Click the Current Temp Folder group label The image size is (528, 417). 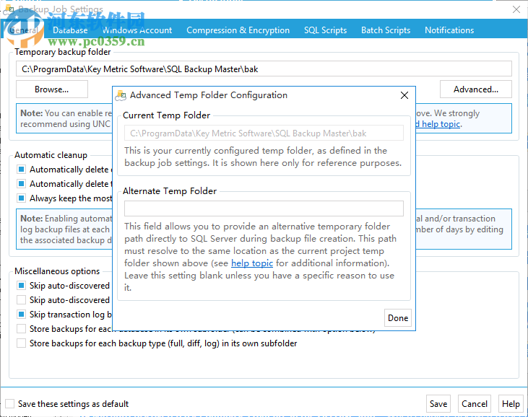coord(166,115)
